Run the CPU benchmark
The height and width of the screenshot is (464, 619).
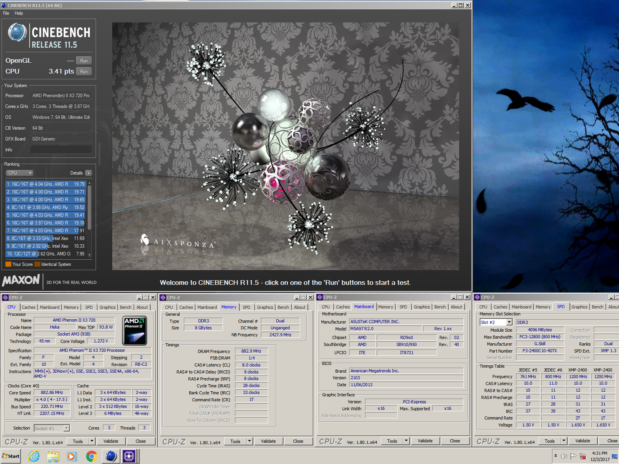pos(84,72)
